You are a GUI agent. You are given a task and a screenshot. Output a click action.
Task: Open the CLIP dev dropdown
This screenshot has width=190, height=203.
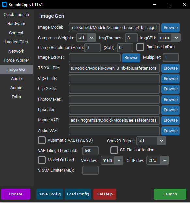tap(158, 160)
